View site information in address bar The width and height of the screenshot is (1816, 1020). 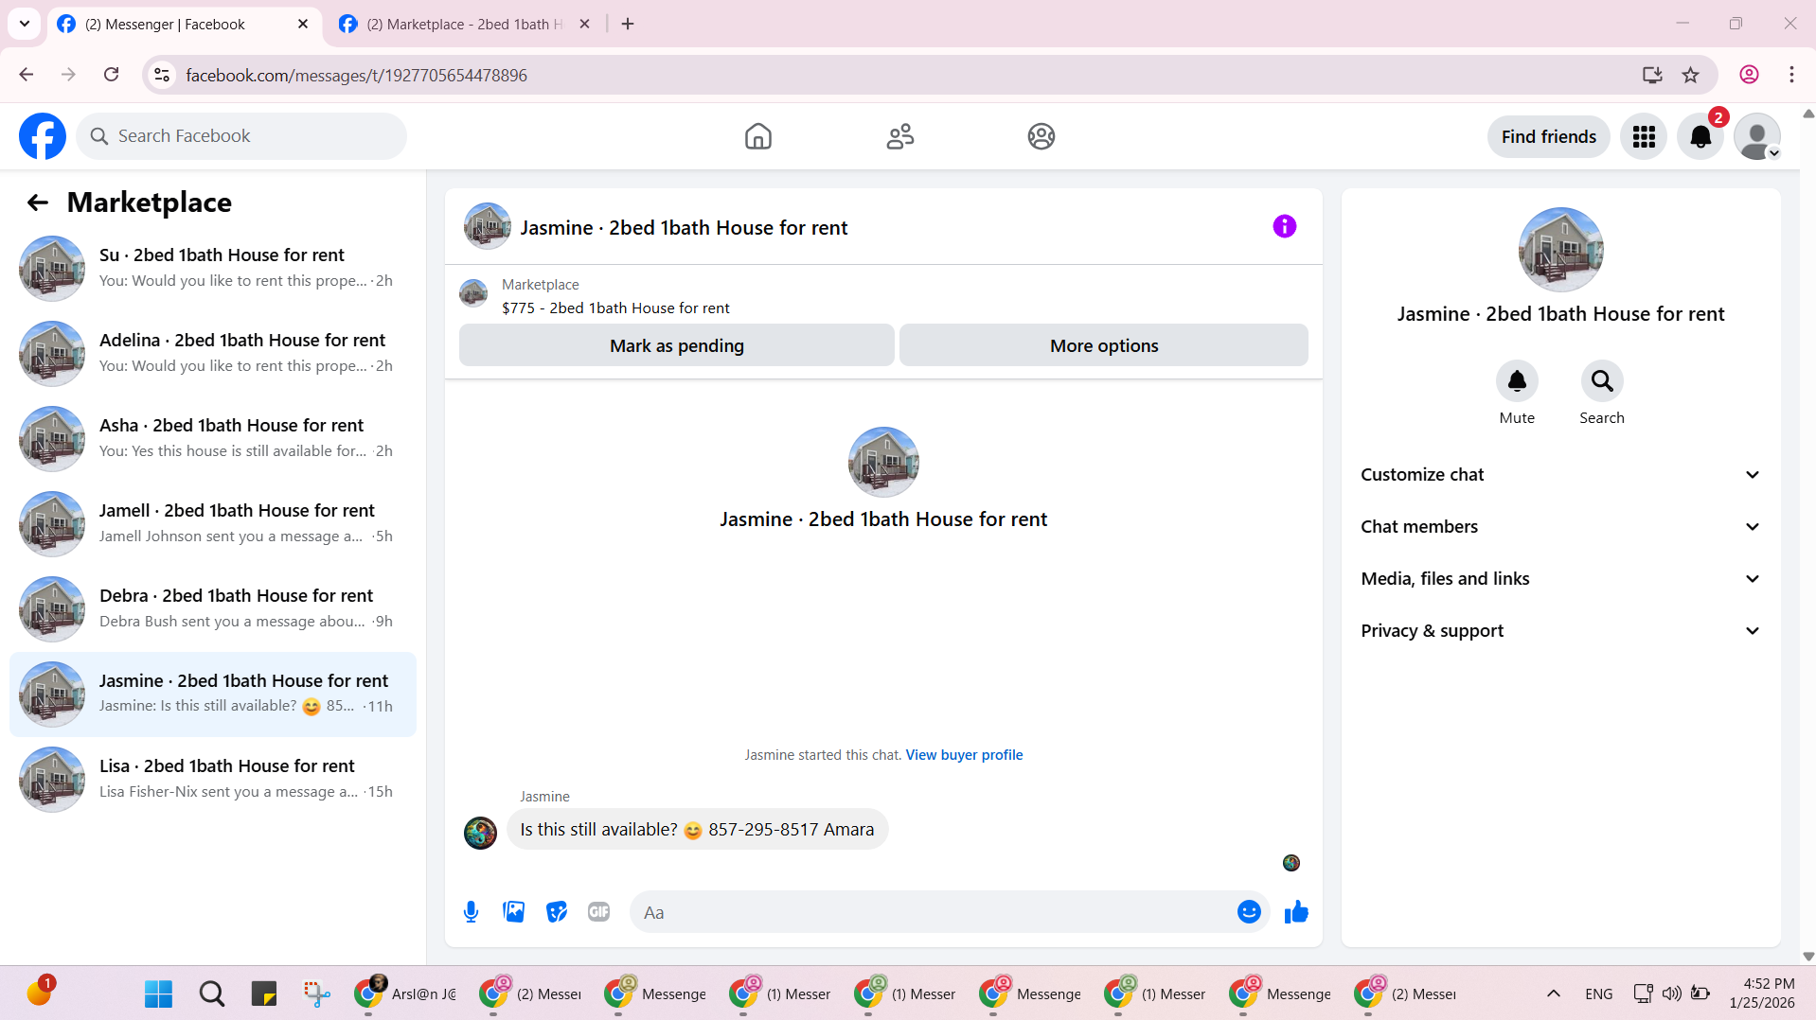pos(163,75)
